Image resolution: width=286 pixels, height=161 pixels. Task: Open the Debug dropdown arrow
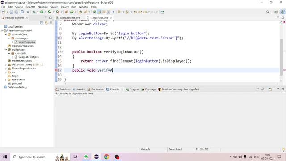(x=38, y=12)
